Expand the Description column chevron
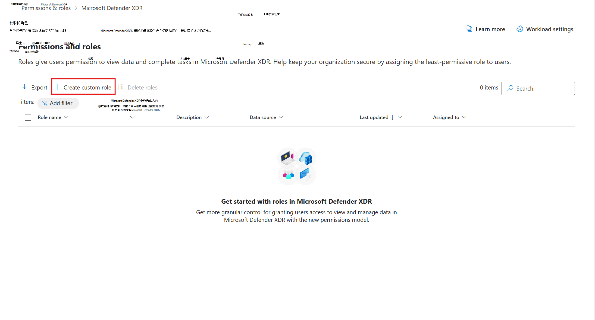Screen dimensions: 595x320 [207, 117]
